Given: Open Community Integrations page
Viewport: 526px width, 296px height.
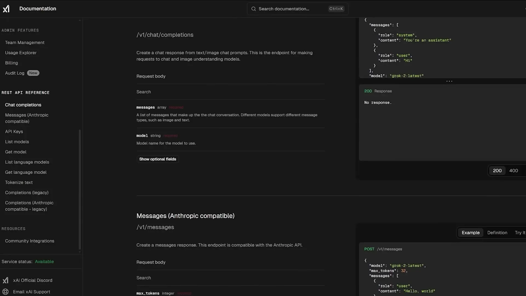Looking at the screenshot, I should 30,241.
